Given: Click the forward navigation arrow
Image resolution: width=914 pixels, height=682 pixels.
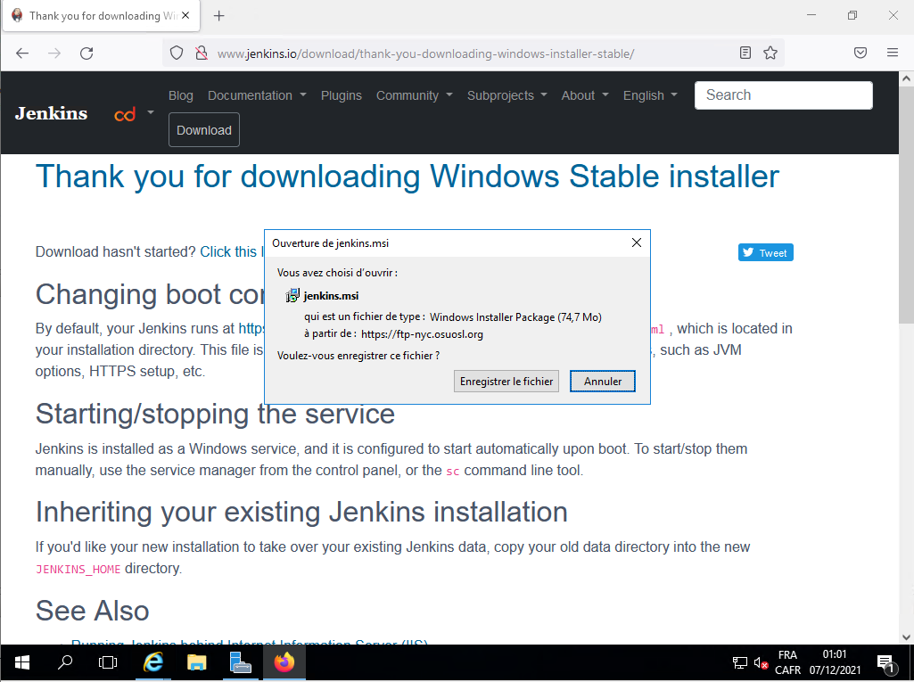Looking at the screenshot, I should pyautogui.click(x=54, y=53).
